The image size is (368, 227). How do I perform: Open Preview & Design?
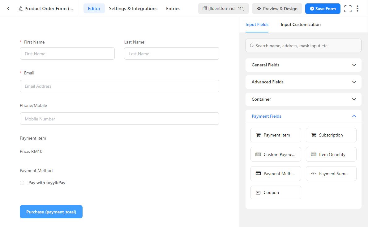pyautogui.click(x=277, y=9)
